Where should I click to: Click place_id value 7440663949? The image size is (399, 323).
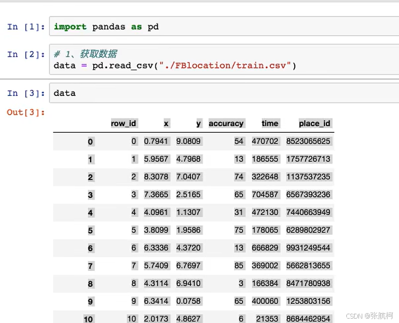pyautogui.click(x=308, y=212)
